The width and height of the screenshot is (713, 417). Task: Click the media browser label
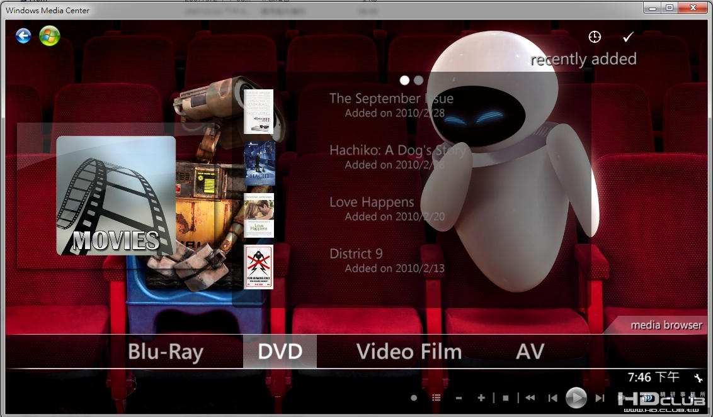point(666,325)
